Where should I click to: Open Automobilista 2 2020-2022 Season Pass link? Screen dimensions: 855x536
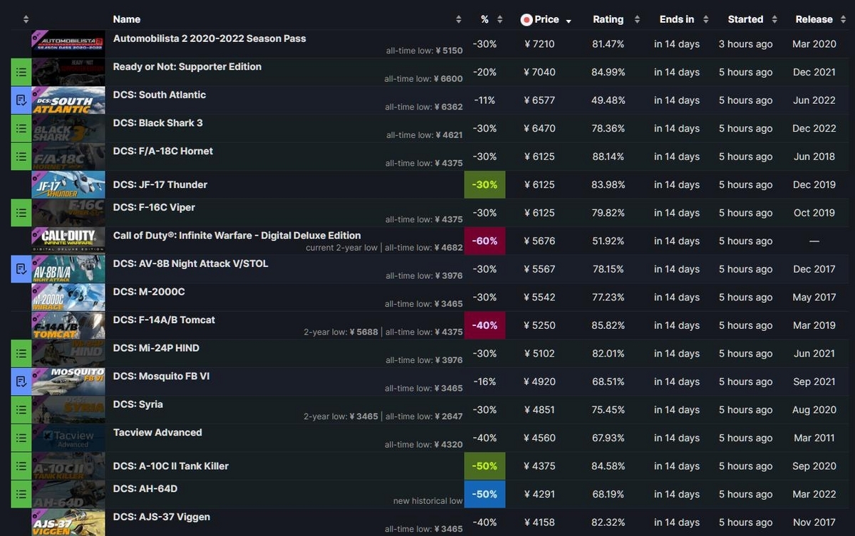click(209, 38)
